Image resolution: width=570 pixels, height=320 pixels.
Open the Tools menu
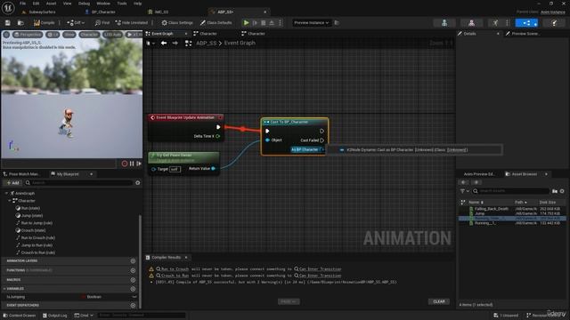[122, 4]
